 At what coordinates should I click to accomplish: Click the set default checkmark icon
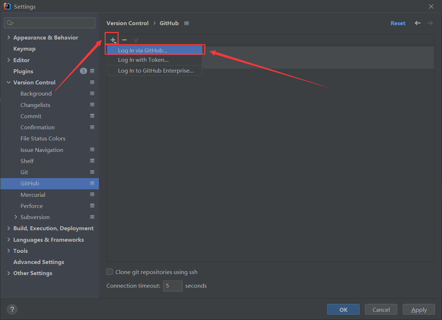(136, 40)
